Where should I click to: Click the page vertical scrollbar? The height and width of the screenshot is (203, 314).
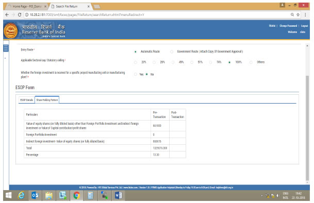[x=307, y=128]
